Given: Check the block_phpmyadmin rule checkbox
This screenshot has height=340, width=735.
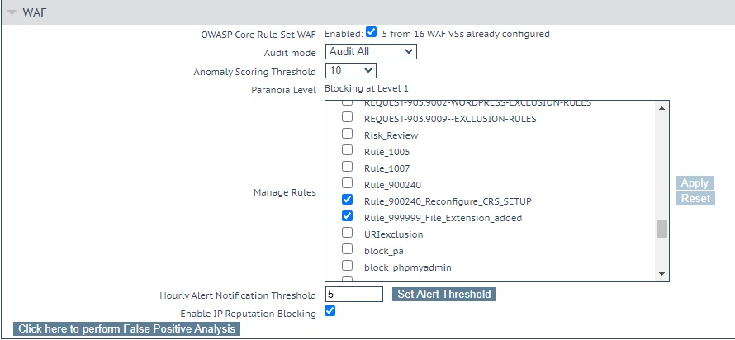Looking at the screenshot, I should pyautogui.click(x=347, y=266).
